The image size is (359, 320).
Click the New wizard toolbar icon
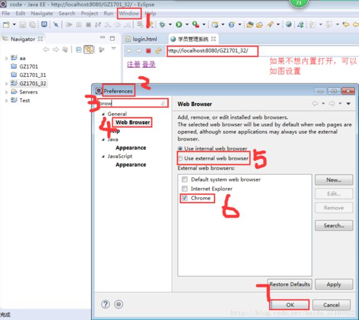coord(6,24)
